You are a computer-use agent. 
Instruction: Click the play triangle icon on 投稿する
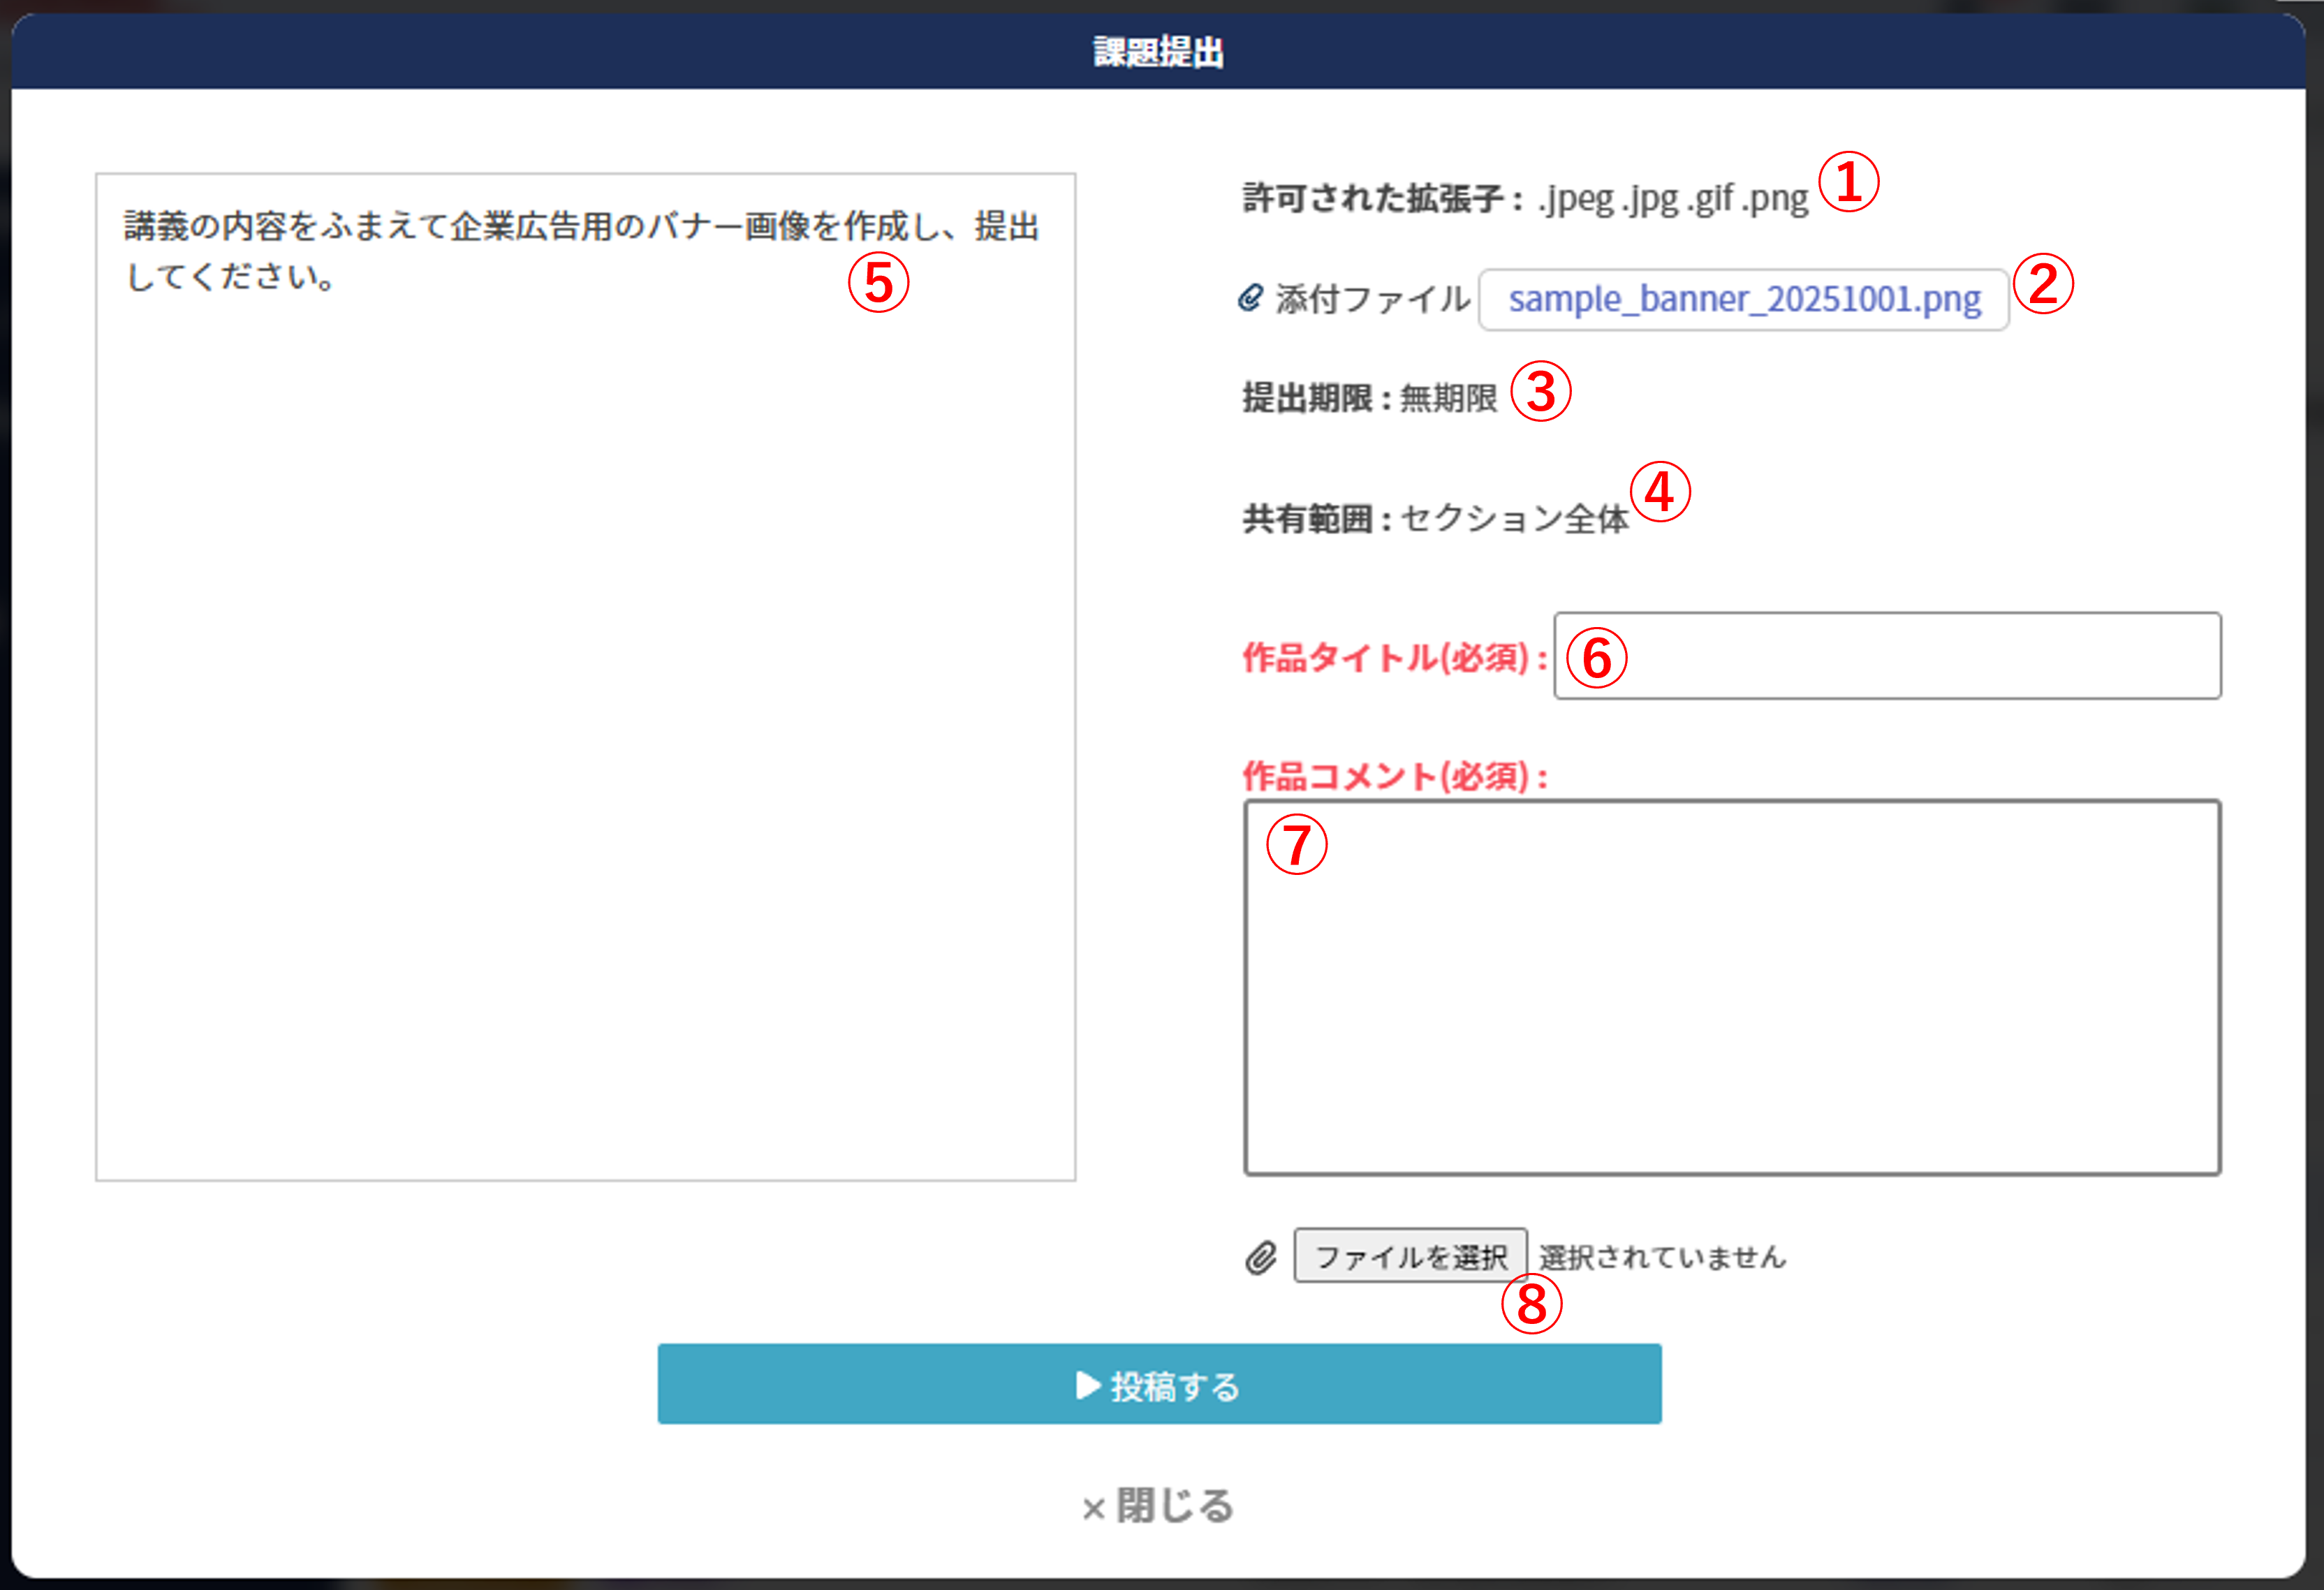click(x=1088, y=1385)
